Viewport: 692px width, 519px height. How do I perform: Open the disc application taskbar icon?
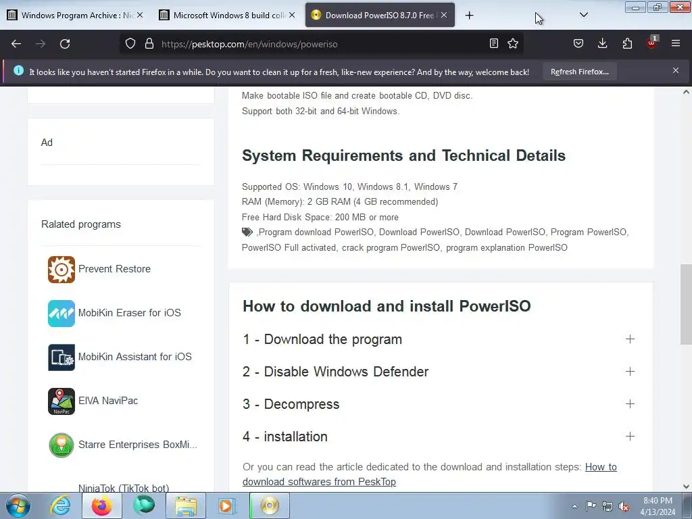tap(269, 505)
